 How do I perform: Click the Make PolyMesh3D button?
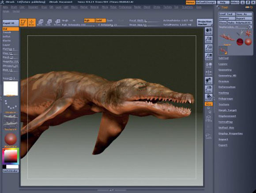coord(240,23)
